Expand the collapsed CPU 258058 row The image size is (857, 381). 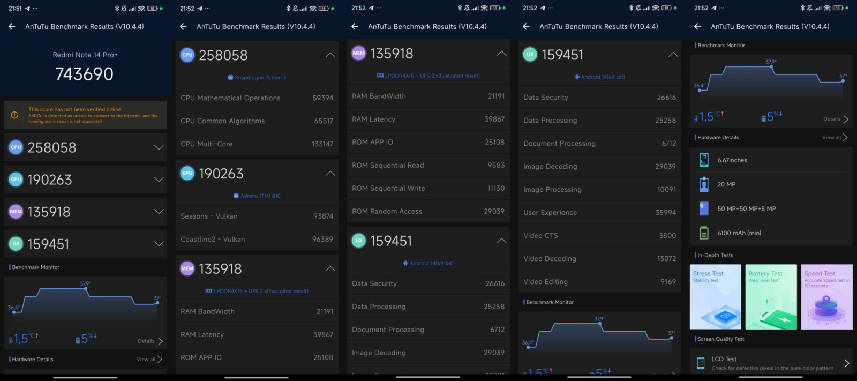click(159, 147)
